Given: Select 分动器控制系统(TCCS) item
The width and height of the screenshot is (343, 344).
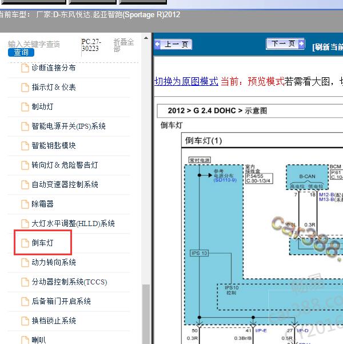Looking at the screenshot, I should coord(69,282).
